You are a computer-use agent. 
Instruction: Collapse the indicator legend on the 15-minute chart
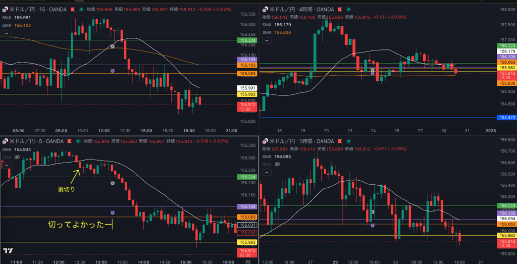pos(7,33)
